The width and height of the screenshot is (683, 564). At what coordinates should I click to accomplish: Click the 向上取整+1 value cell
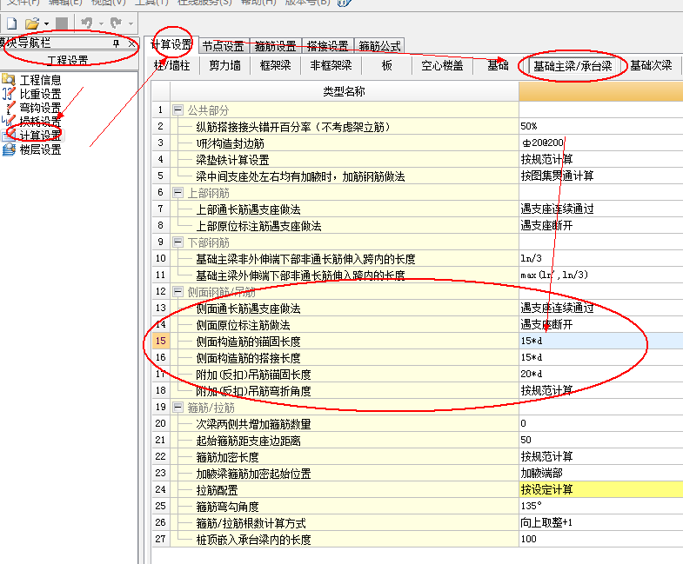(600, 522)
